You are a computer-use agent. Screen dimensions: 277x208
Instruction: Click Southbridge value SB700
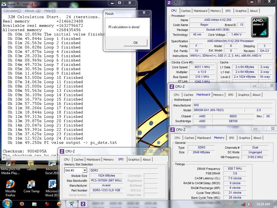(x=233, y=121)
